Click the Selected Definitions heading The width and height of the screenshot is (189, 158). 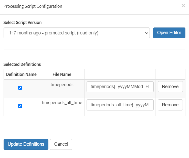[22, 64]
